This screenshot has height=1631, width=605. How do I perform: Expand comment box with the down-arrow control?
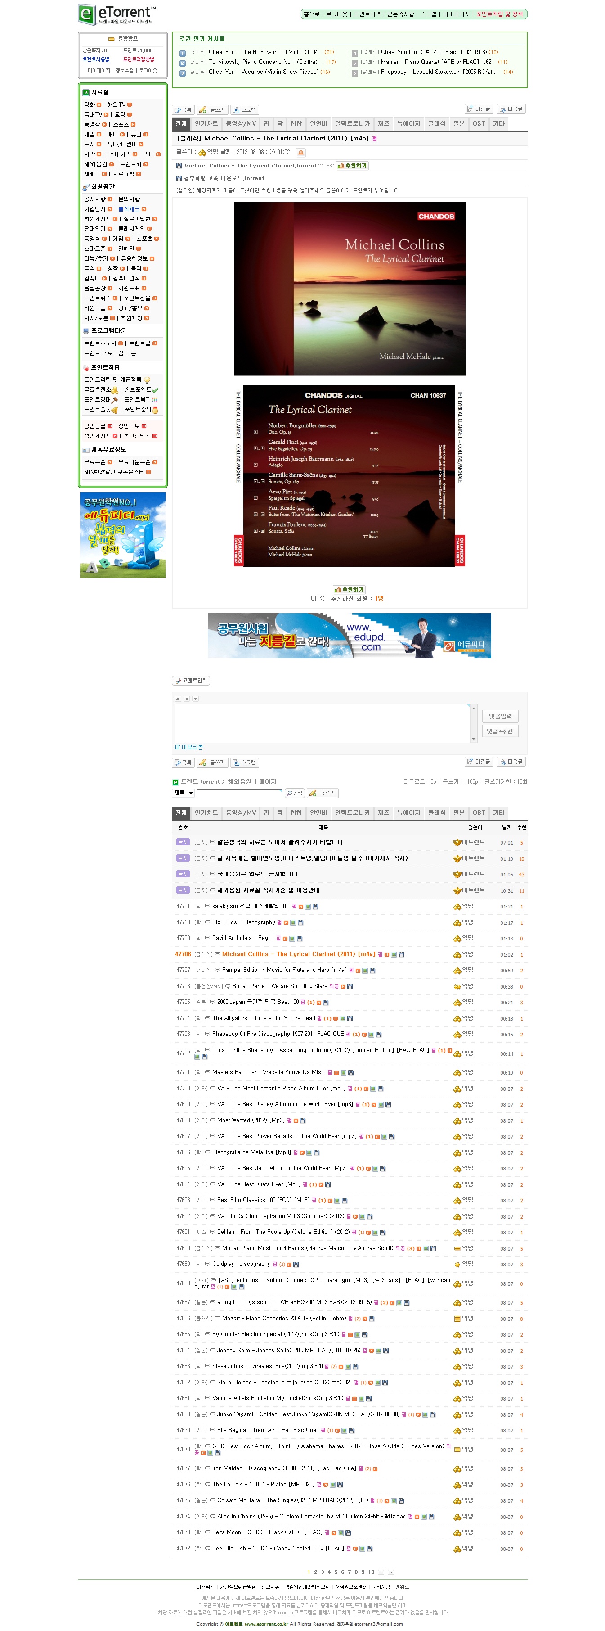[x=195, y=698]
